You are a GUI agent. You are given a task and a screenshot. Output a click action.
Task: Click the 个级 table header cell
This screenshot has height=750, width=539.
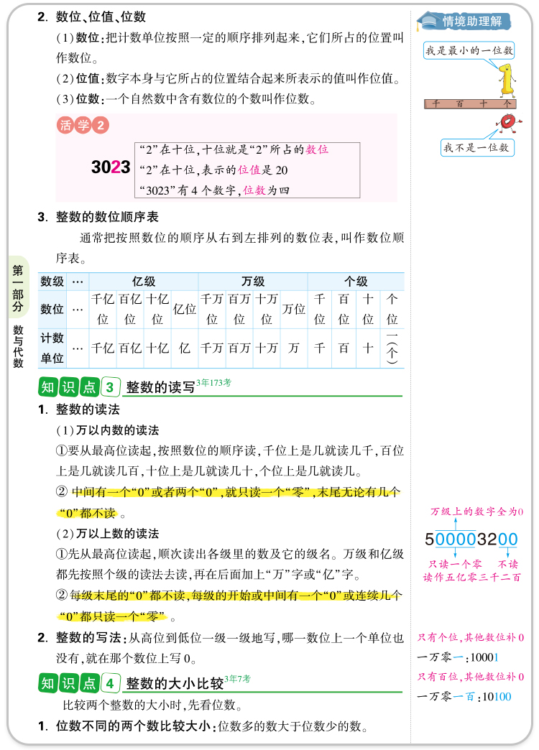[x=356, y=282]
